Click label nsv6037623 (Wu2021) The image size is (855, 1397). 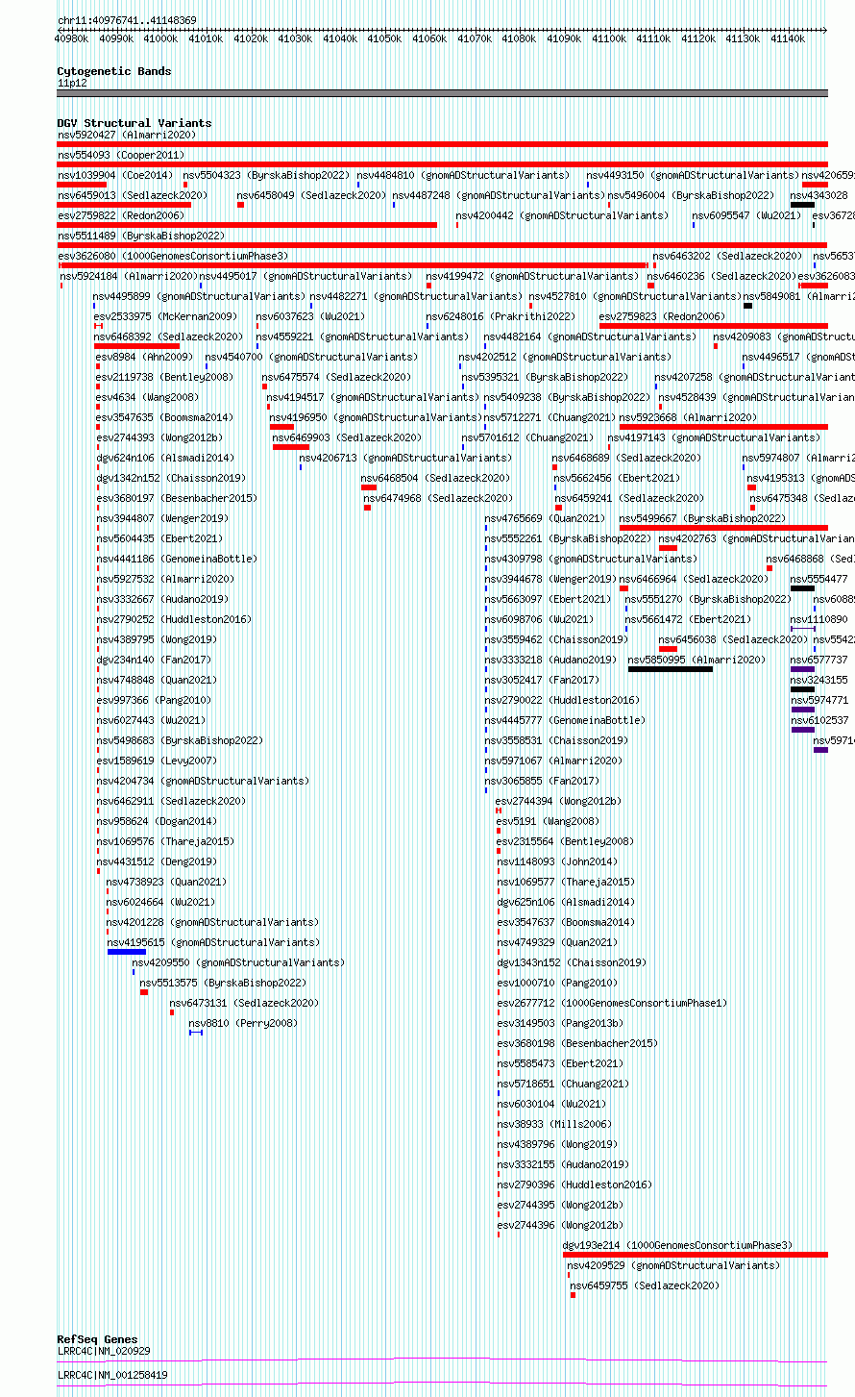(x=310, y=316)
